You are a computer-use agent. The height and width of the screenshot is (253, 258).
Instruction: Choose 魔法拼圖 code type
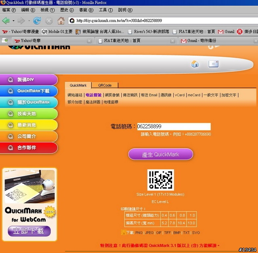pos(93,102)
